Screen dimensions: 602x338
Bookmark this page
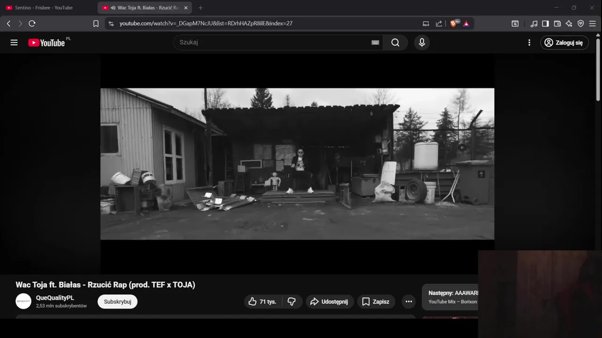(96, 23)
